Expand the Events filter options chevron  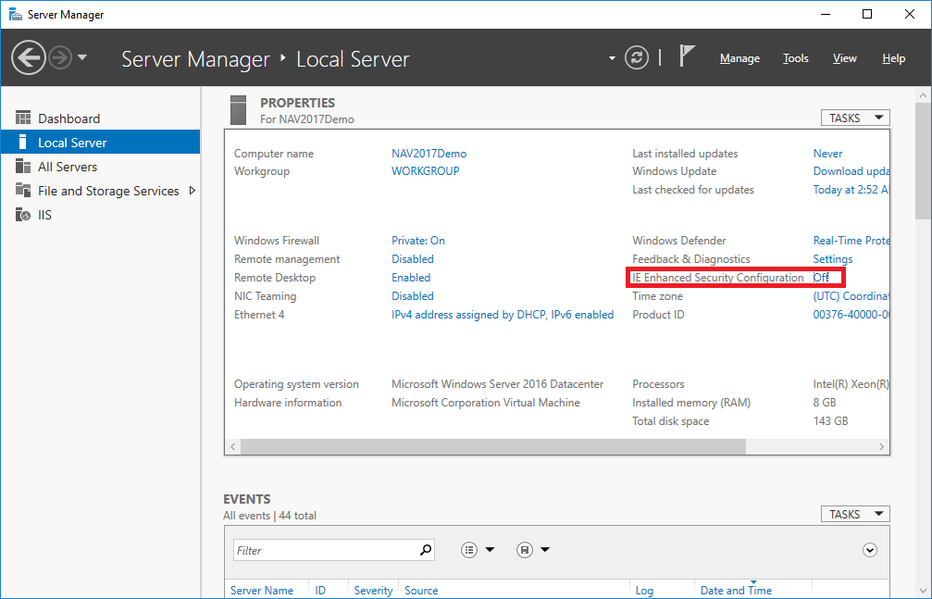870,550
